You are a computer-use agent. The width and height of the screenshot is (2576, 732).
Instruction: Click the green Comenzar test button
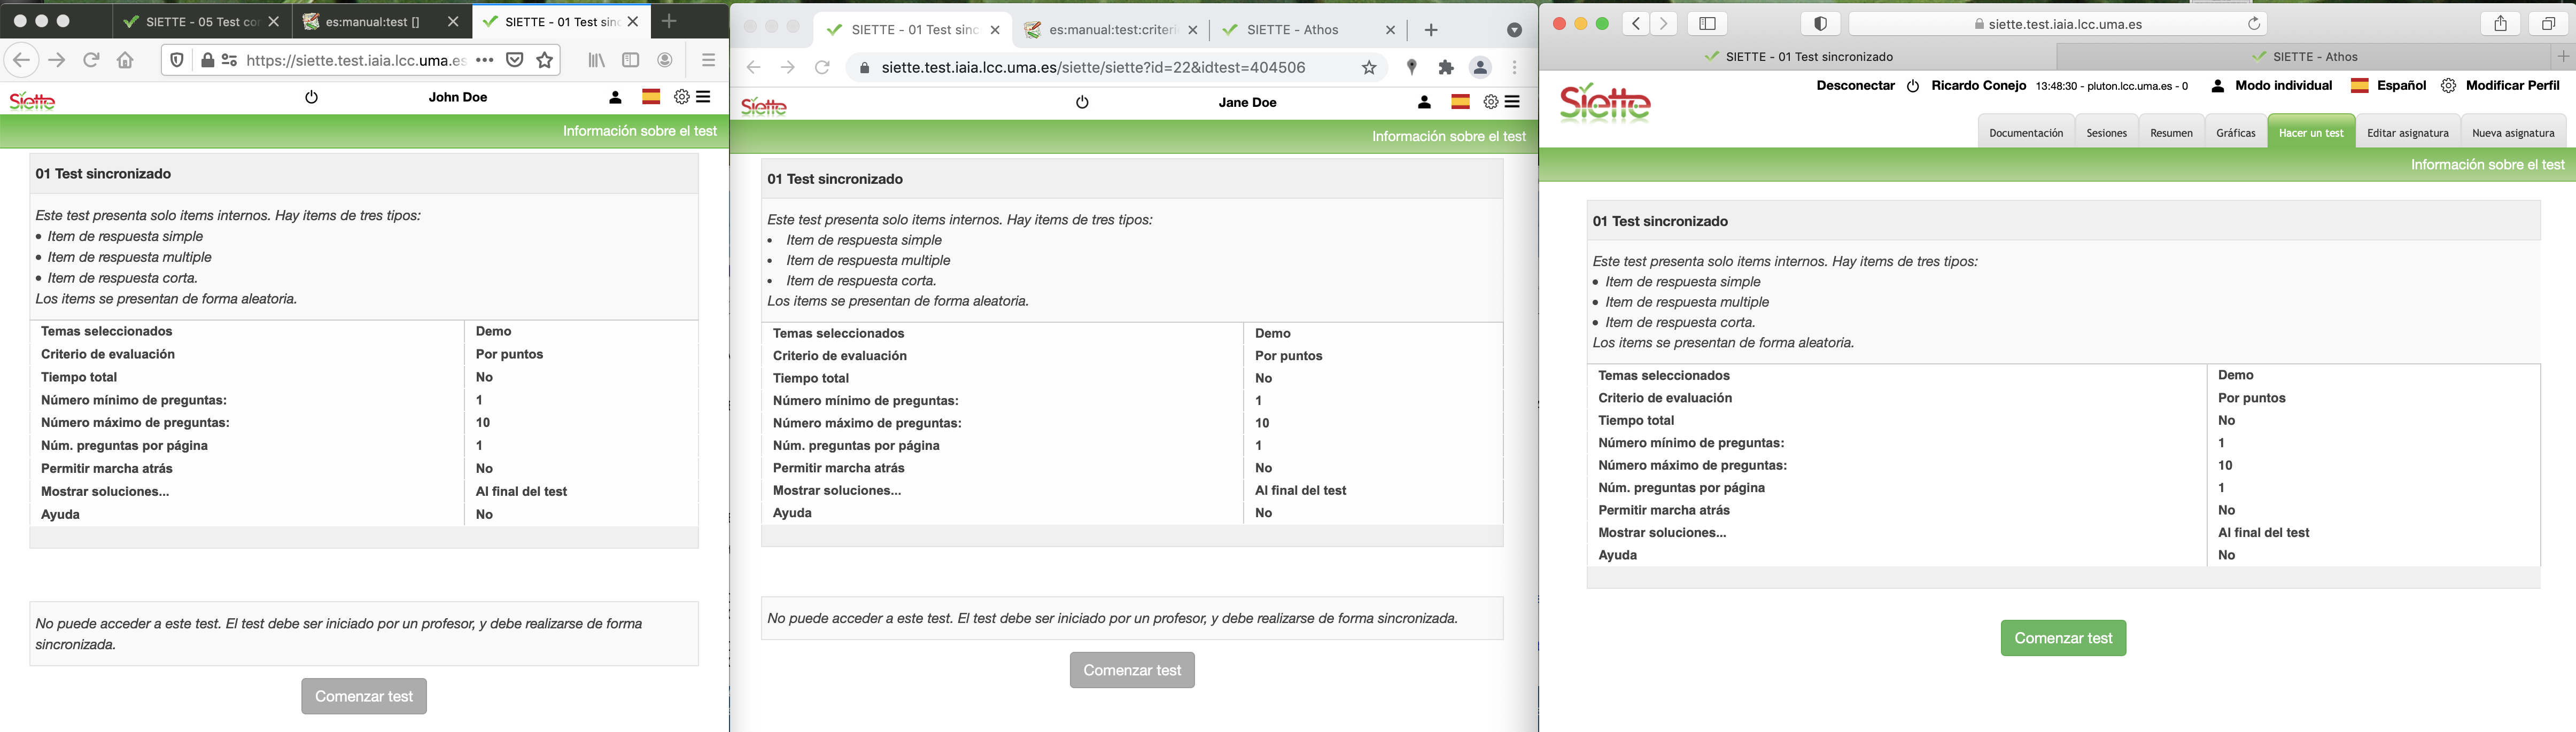(x=2062, y=638)
